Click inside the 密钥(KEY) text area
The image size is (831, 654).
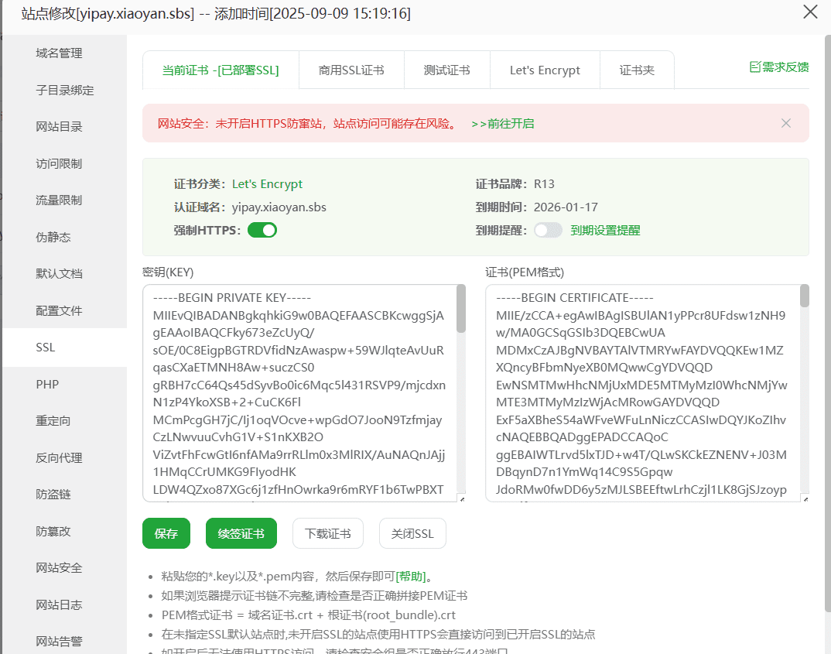[298, 392]
